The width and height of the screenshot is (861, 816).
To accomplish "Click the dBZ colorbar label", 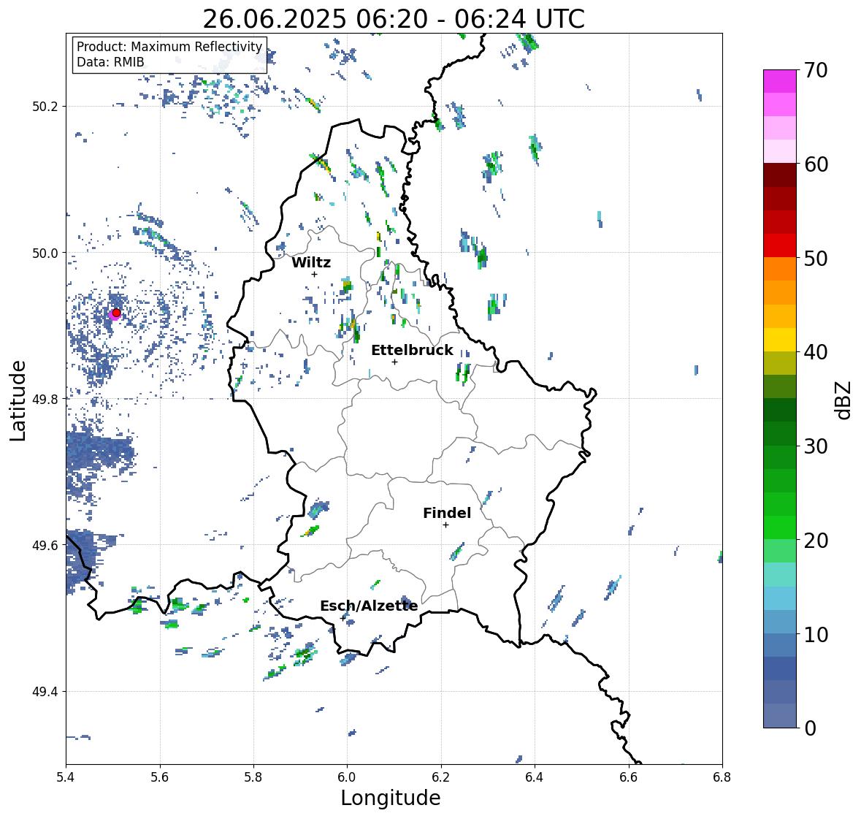I will [843, 400].
